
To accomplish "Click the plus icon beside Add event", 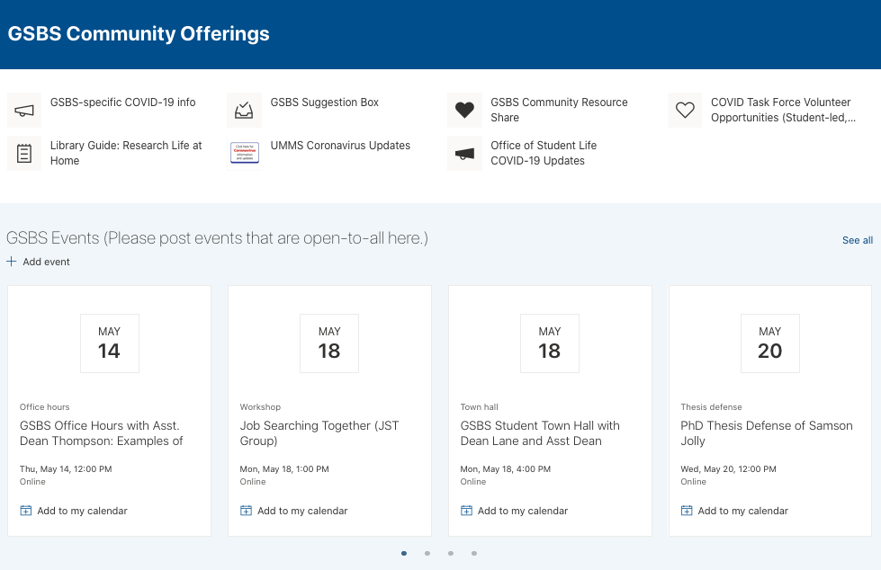I will click(x=12, y=262).
